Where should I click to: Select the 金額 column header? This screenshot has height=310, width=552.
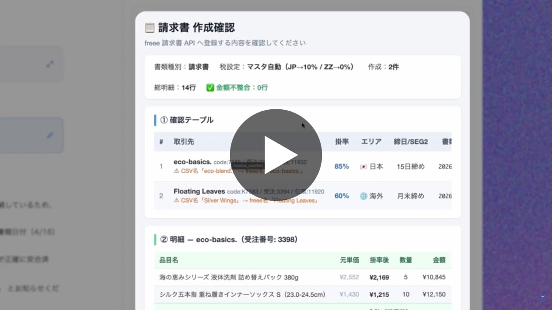439,260
